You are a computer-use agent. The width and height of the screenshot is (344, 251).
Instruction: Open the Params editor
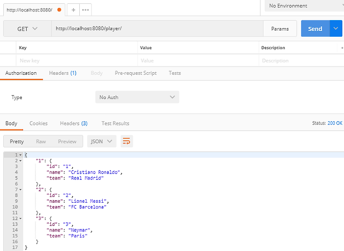(x=280, y=29)
